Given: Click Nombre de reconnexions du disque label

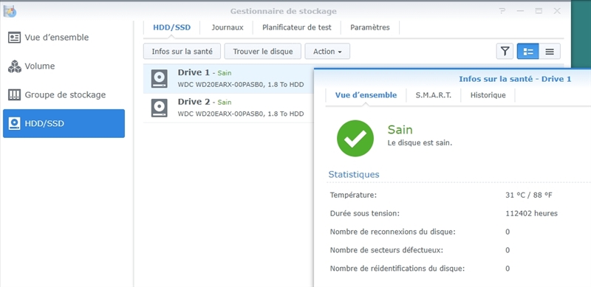Looking at the screenshot, I should [393, 232].
